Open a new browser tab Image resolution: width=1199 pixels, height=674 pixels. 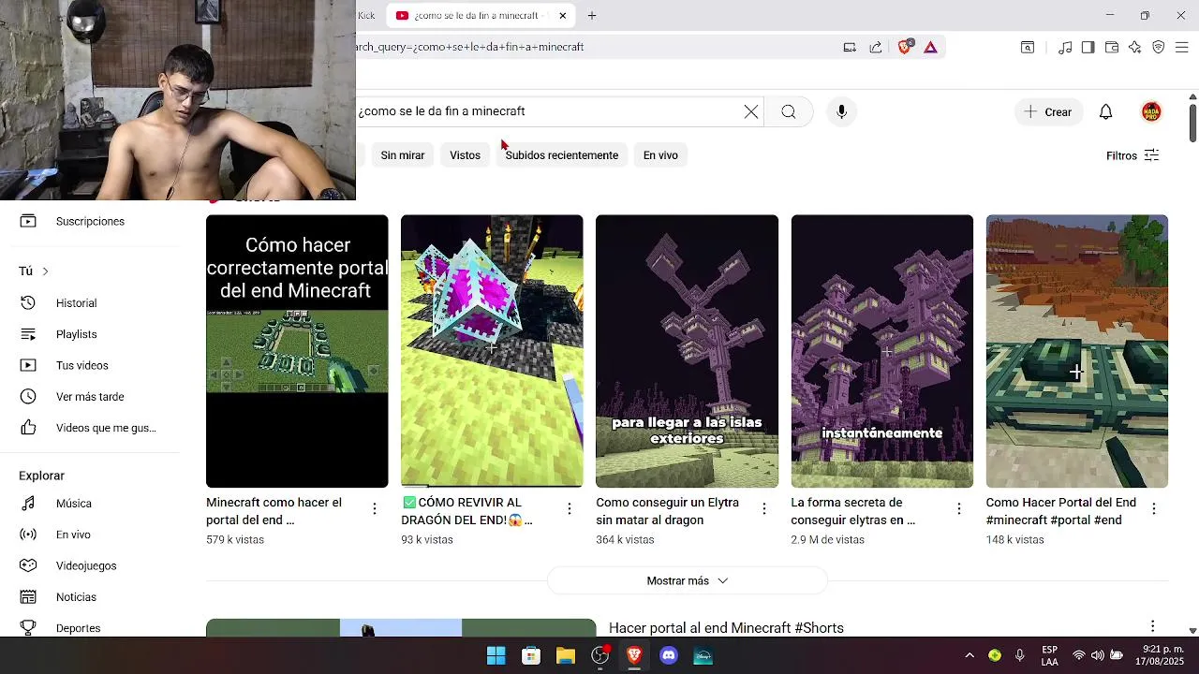coord(592,16)
